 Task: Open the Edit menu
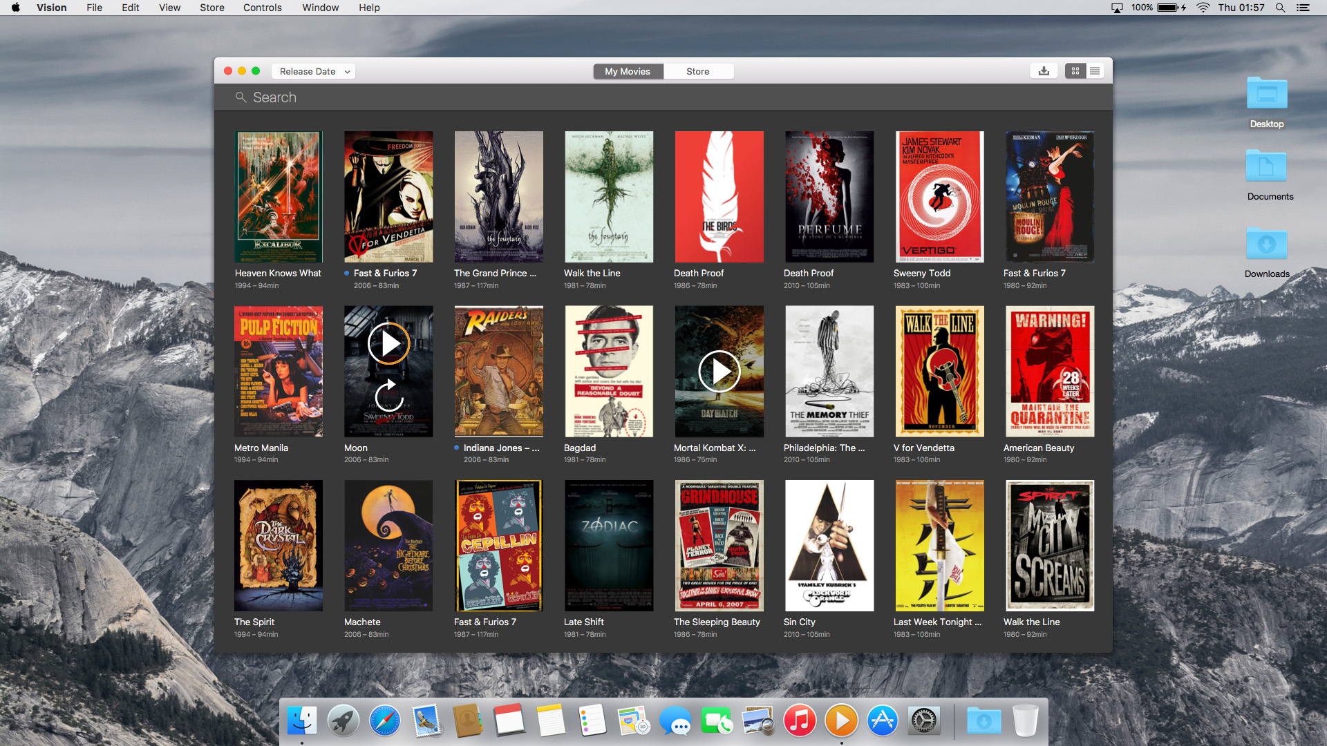coord(131,8)
